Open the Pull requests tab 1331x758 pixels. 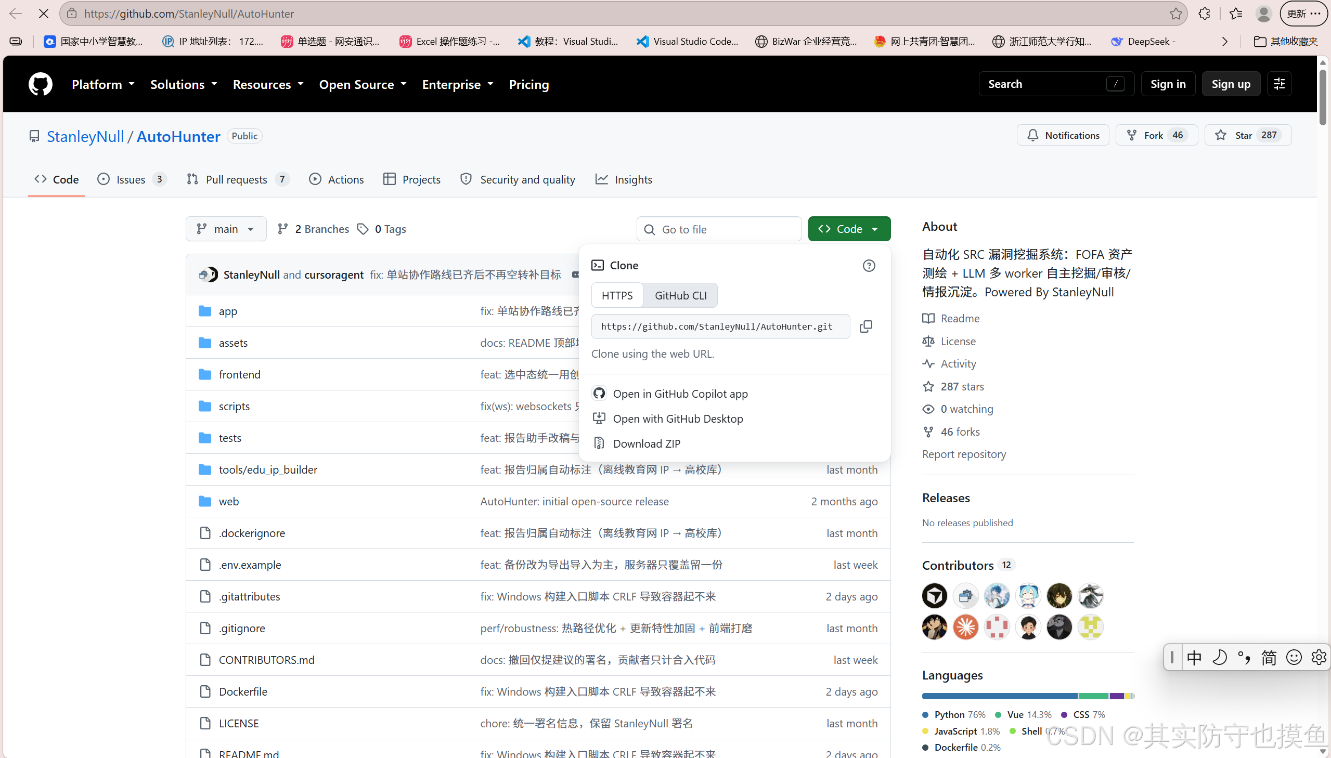click(238, 179)
